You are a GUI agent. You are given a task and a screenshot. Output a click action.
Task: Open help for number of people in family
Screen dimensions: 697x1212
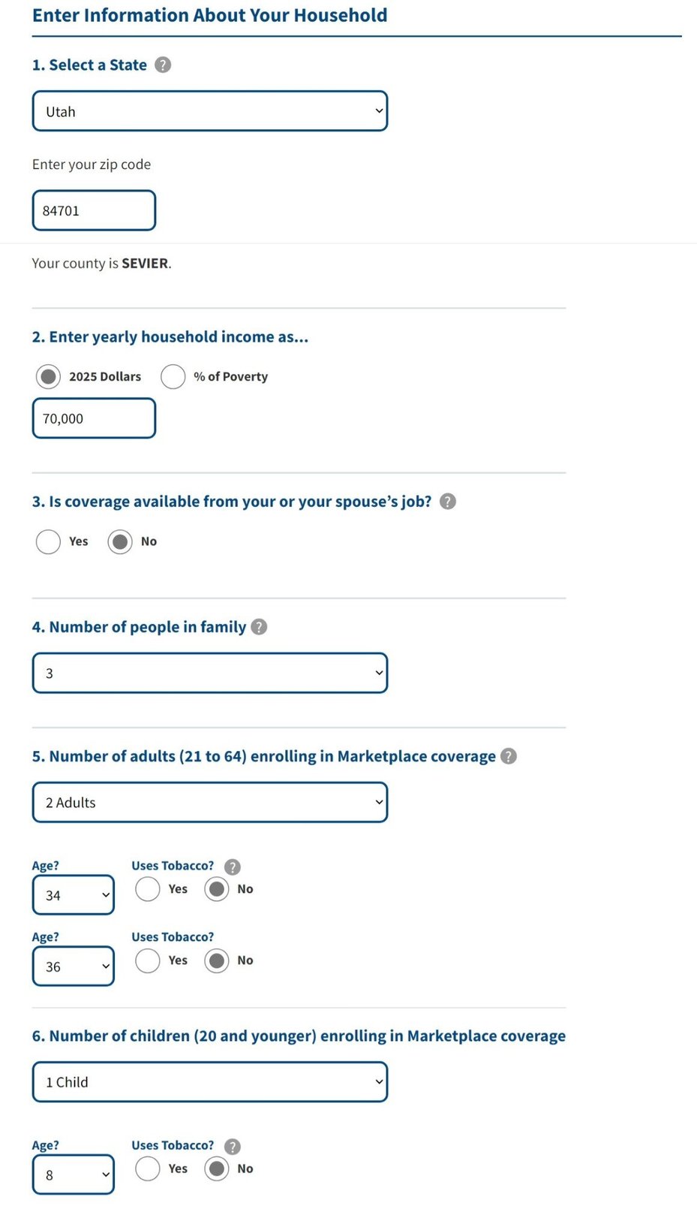(259, 626)
